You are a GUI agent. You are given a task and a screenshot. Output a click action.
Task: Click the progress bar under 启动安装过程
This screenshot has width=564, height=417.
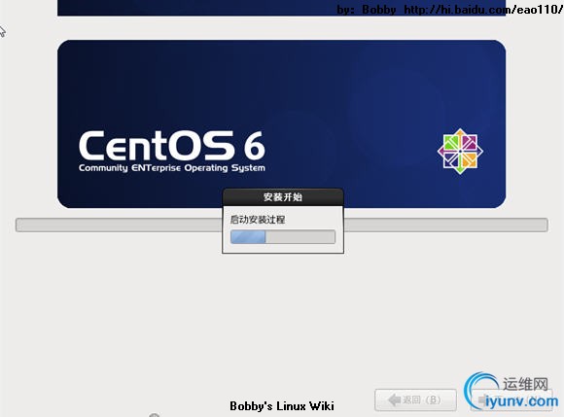tap(283, 237)
